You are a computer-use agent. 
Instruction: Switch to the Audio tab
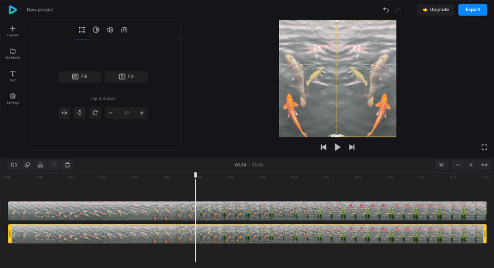tap(110, 30)
